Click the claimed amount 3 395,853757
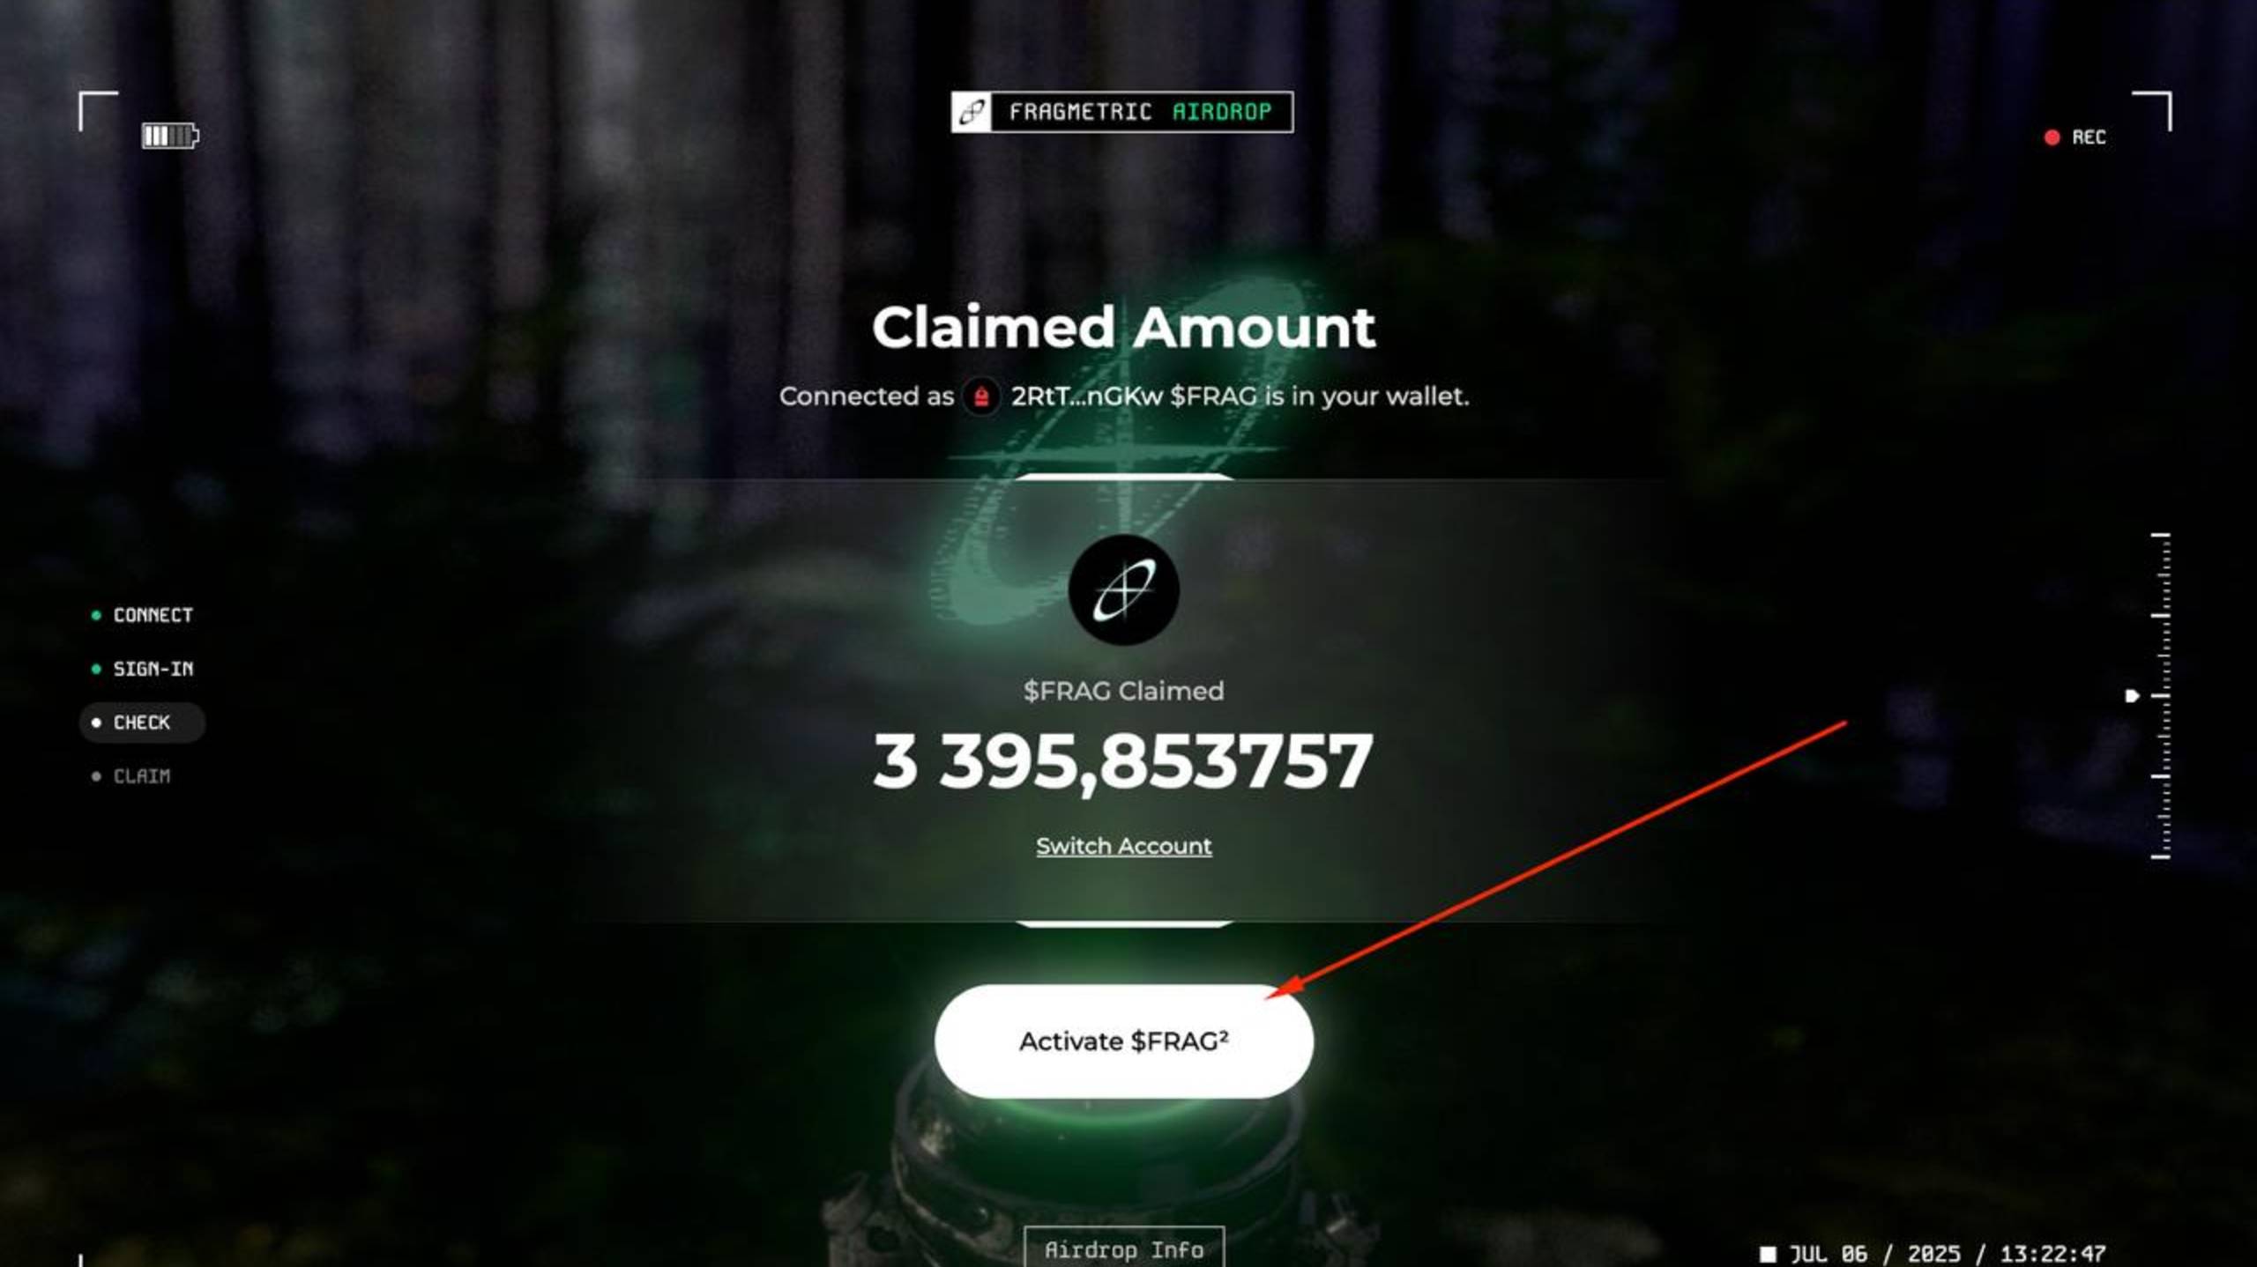The image size is (2257, 1267). click(x=1122, y=761)
